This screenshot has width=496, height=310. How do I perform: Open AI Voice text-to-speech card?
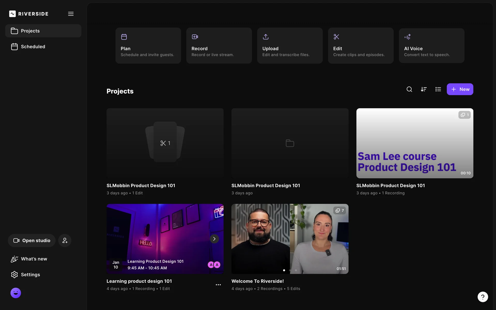coord(407,37)
